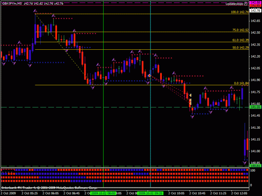Click the 2 Oct 06:05 time axis label
Viewport: 262px width, 196px height.
51,193
